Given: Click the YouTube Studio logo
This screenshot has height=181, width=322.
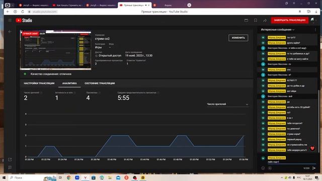Looking at the screenshot, I should click(x=24, y=20).
